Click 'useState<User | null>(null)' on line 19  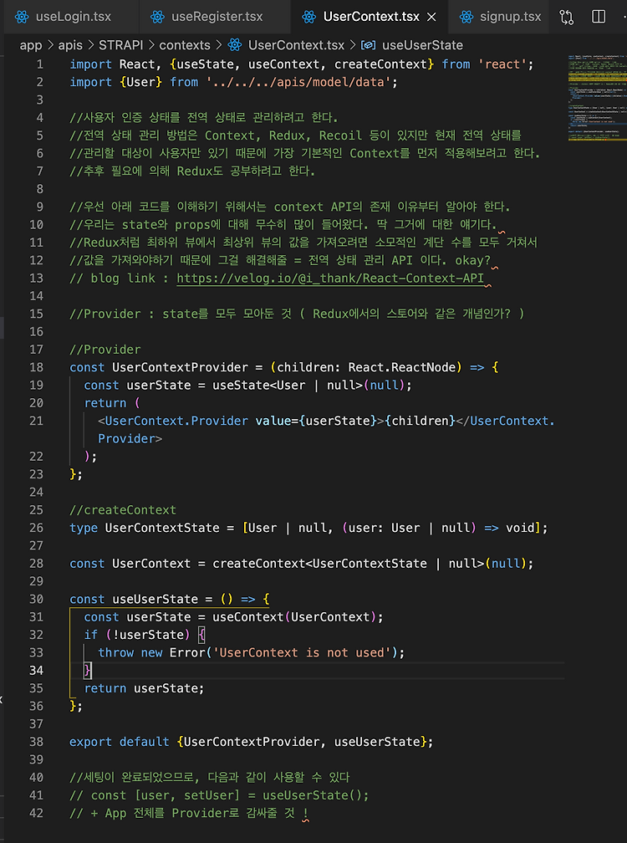click(x=308, y=385)
